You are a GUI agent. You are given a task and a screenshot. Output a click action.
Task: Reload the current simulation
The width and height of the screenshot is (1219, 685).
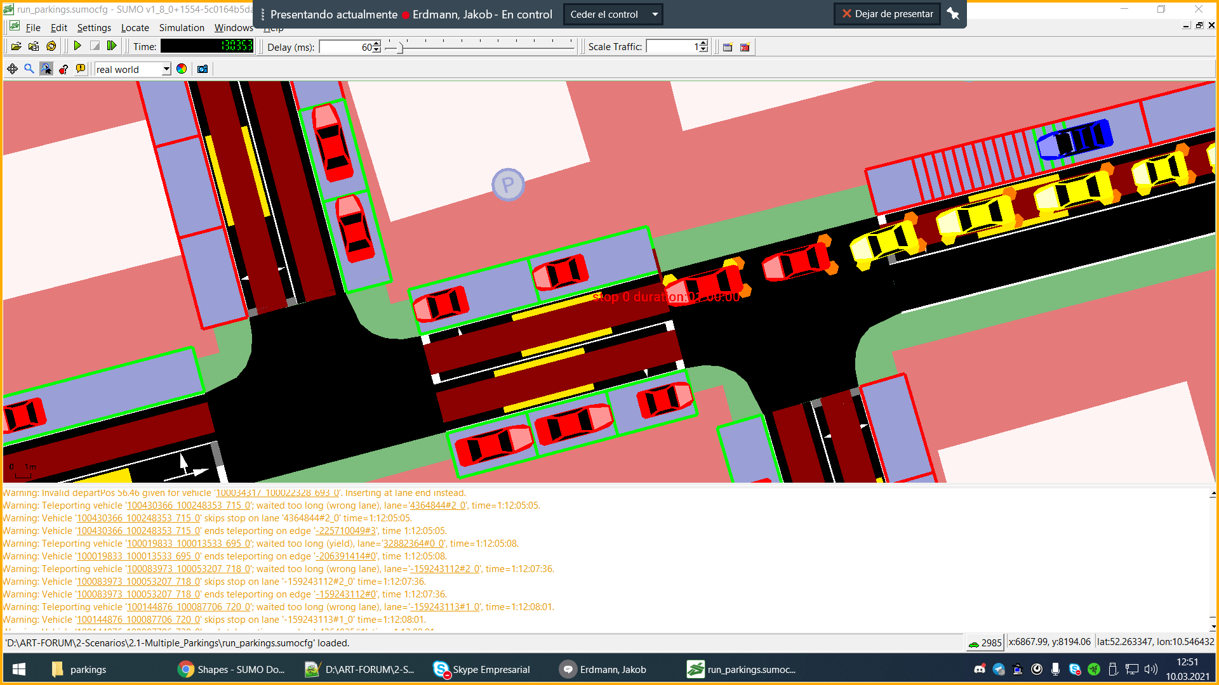[x=51, y=46]
